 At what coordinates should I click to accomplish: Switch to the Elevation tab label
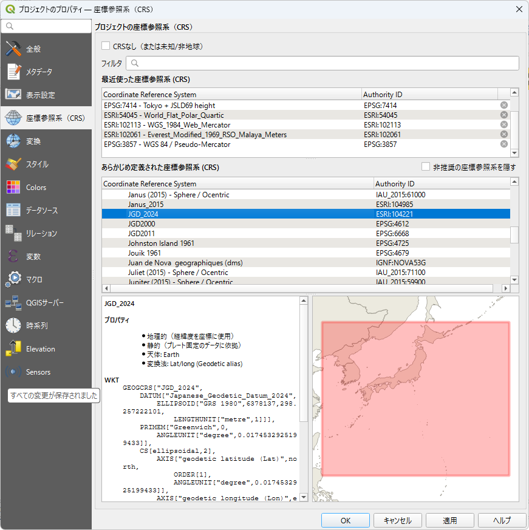41,349
